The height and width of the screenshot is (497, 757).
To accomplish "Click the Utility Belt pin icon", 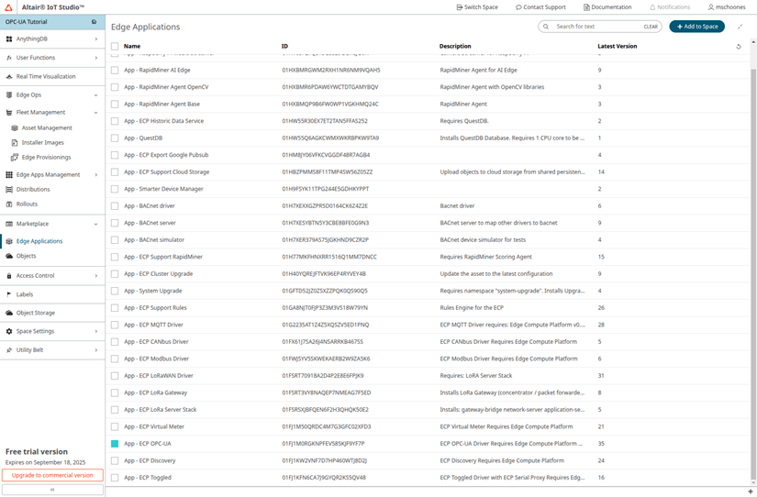I will (8, 350).
